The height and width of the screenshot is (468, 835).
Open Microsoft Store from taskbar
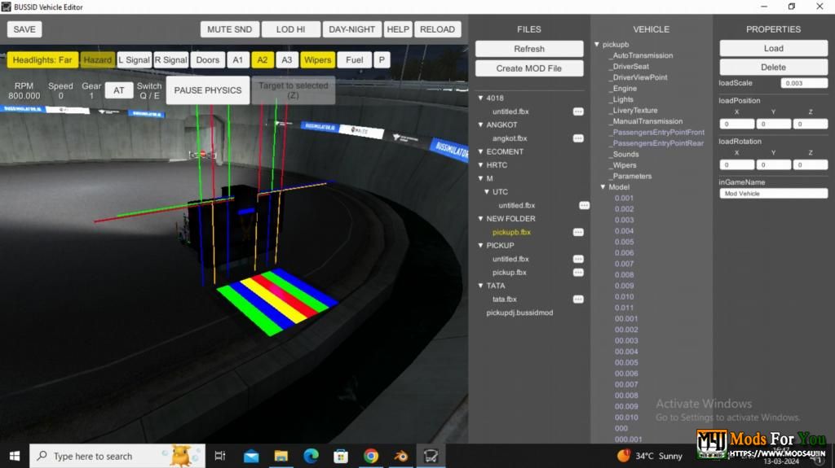click(x=341, y=456)
